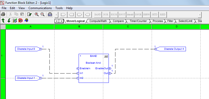Select column header A
This screenshot has height=99, width=209.
(x=30, y=27)
